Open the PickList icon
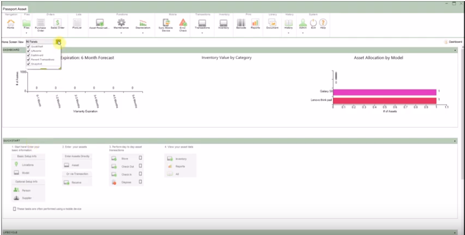 coord(77,24)
